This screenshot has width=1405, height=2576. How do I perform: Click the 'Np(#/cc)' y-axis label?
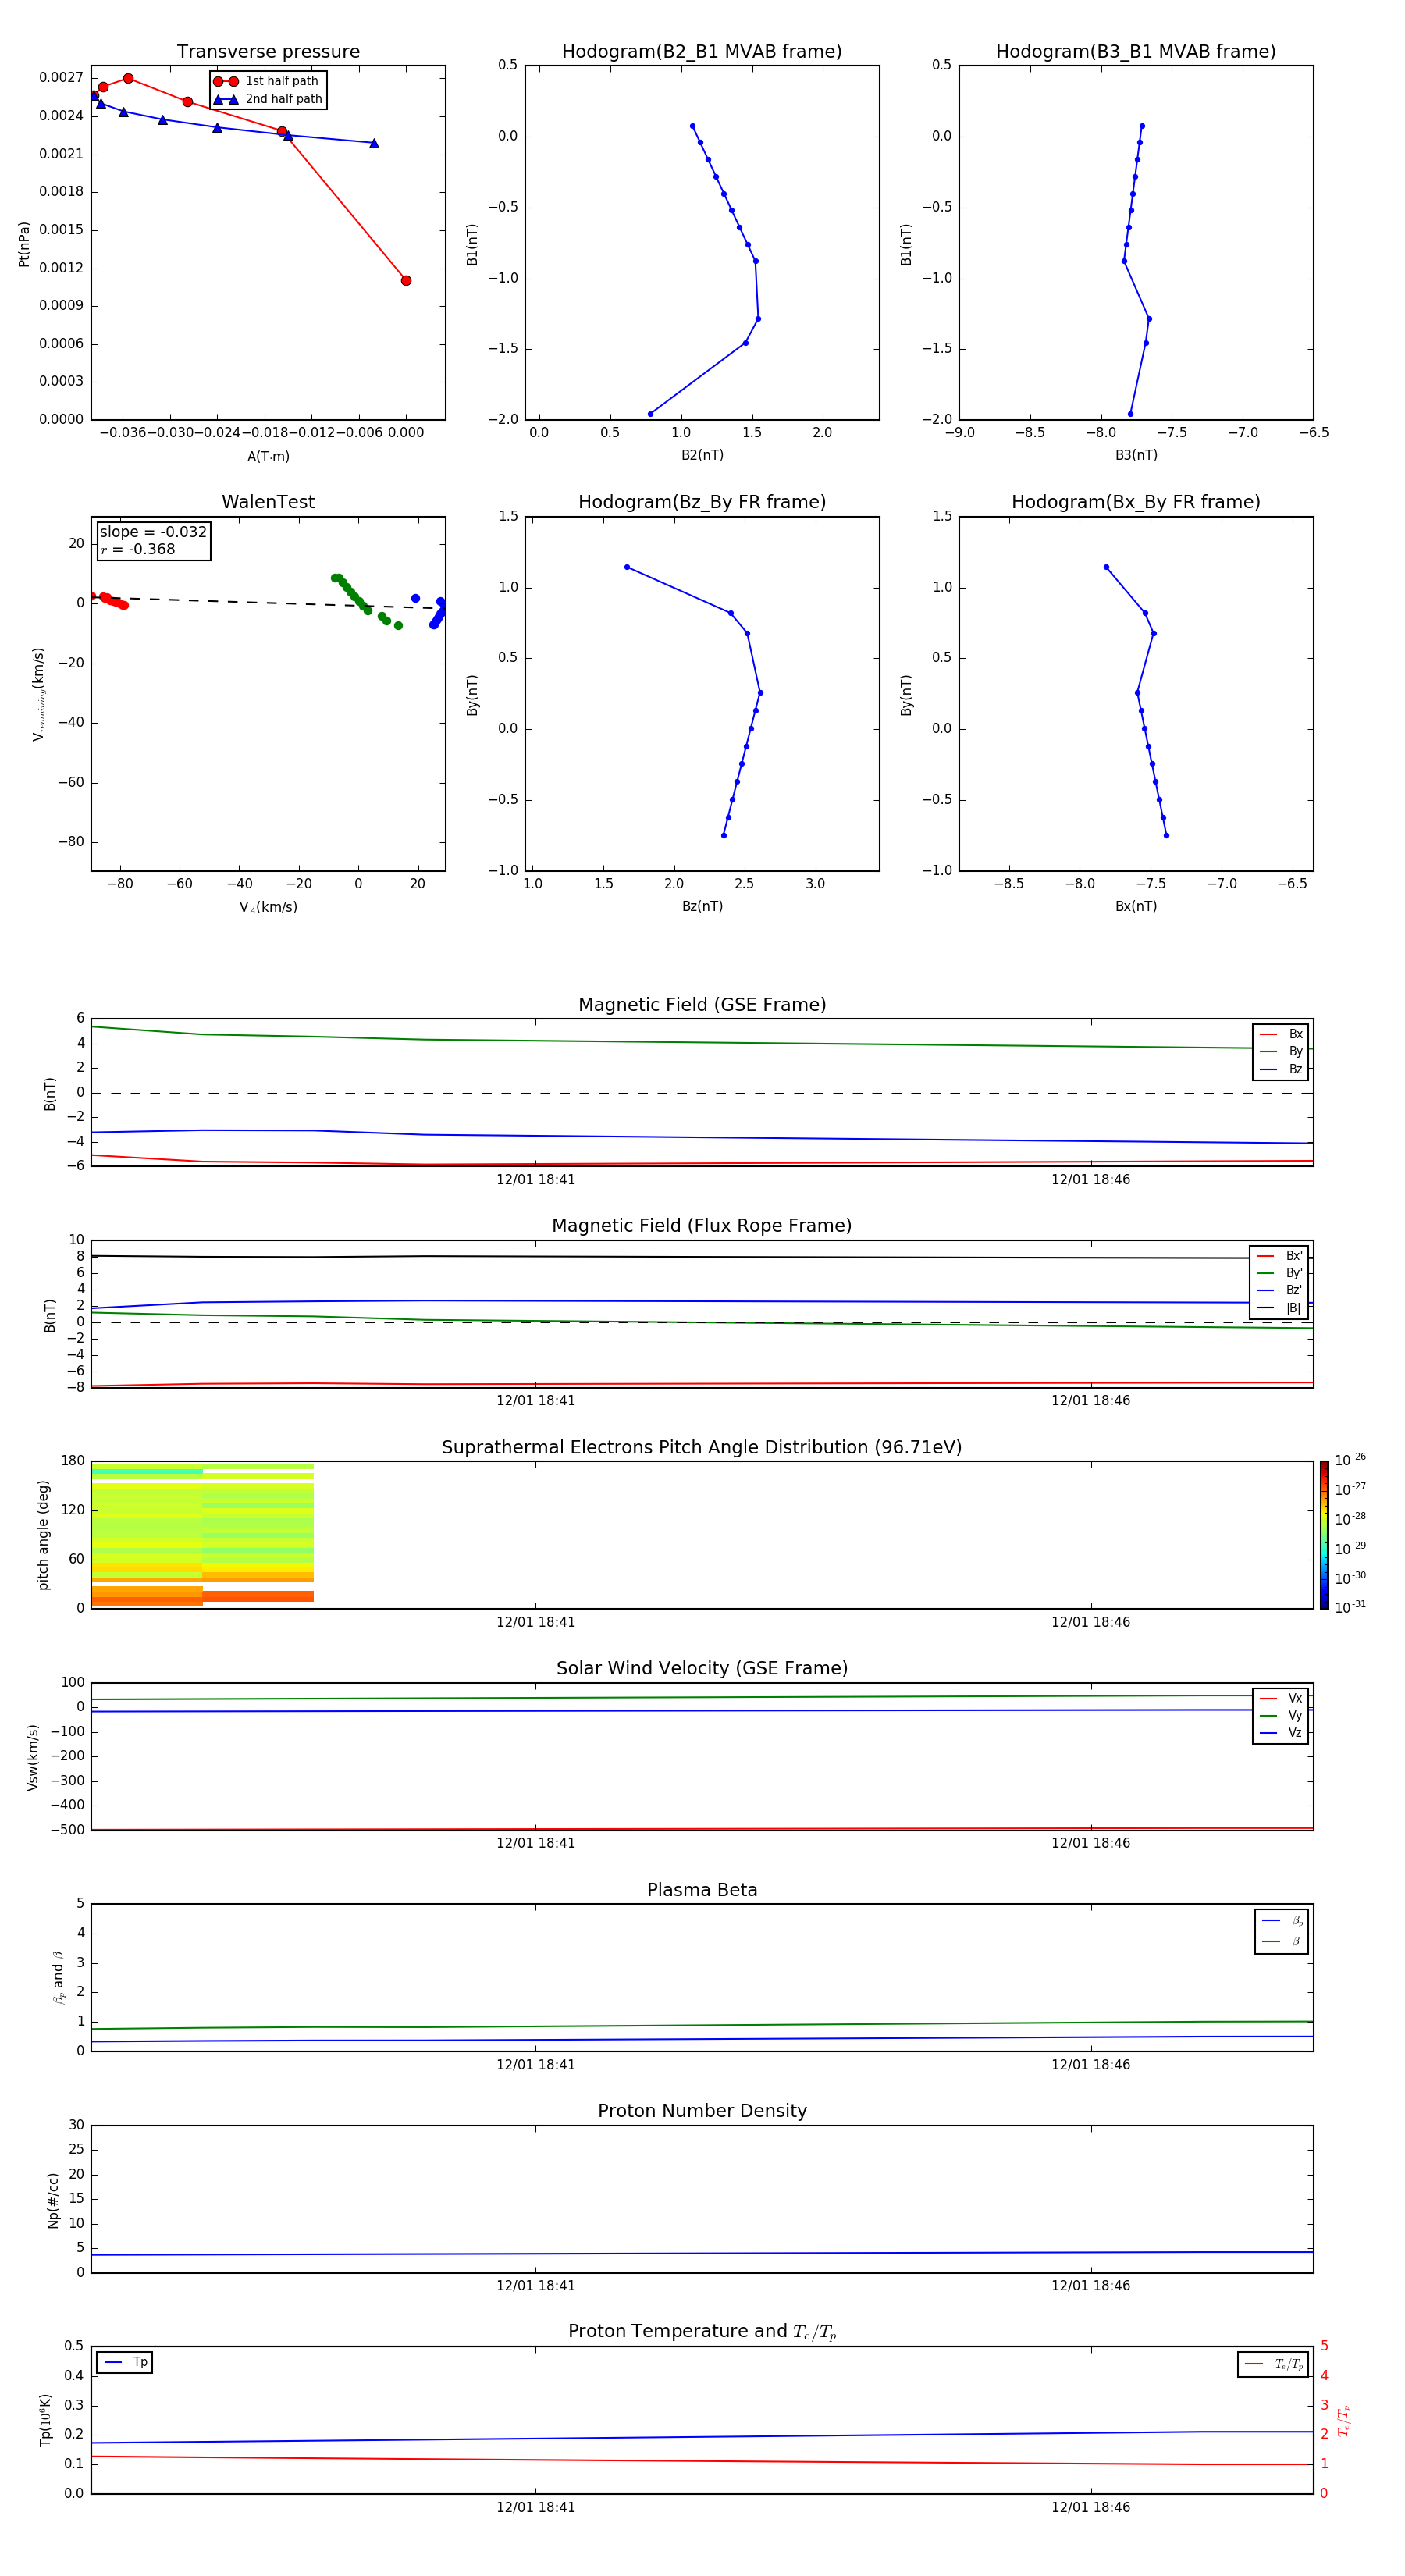point(53,2200)
